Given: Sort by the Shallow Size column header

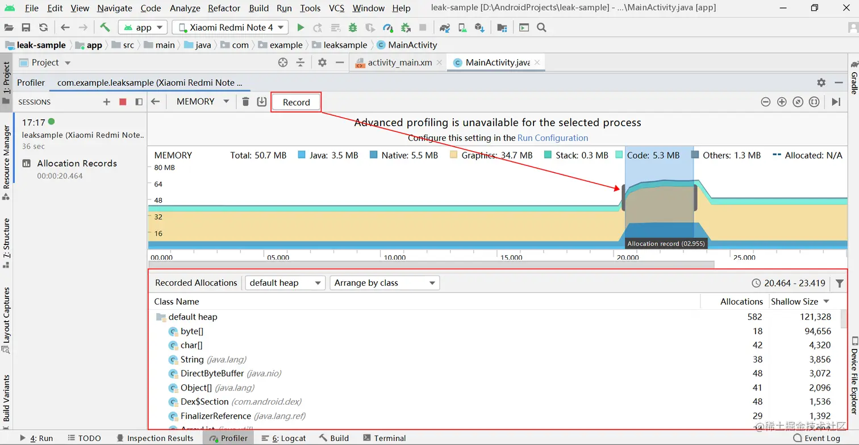Looking at the screenshot, I should [801, 302].
